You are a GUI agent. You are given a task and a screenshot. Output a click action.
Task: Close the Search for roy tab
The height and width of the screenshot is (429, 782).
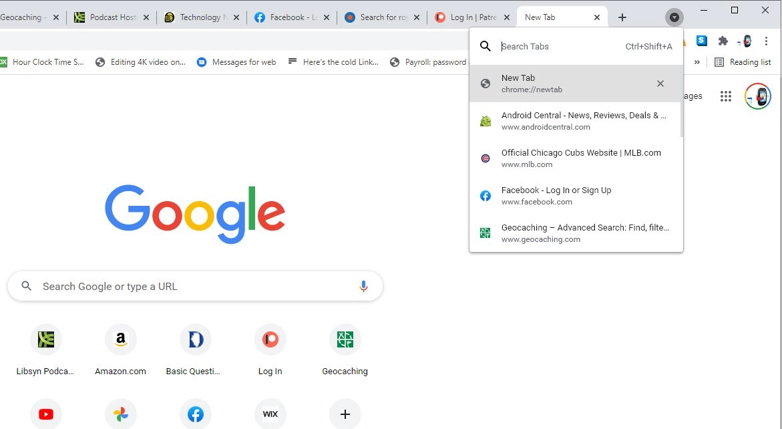pos(417,17)
